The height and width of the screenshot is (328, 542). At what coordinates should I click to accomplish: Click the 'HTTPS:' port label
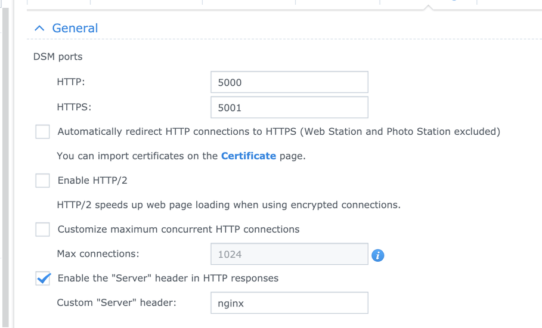[74, 107]
